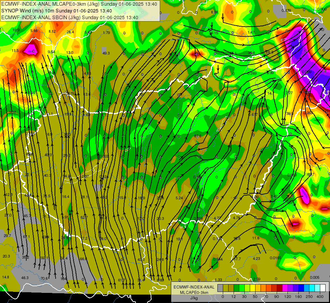Click the map value '1.33'
The width and height of the screenshot is (330, 303).
click(x=218, y=280)
